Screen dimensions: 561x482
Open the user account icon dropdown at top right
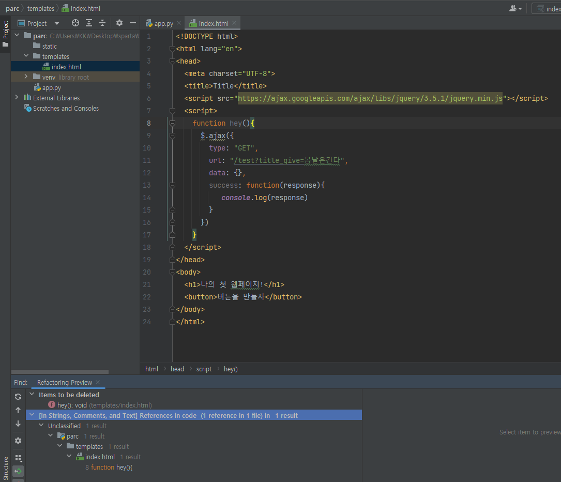pyautogui.click(x=515, y=8)
